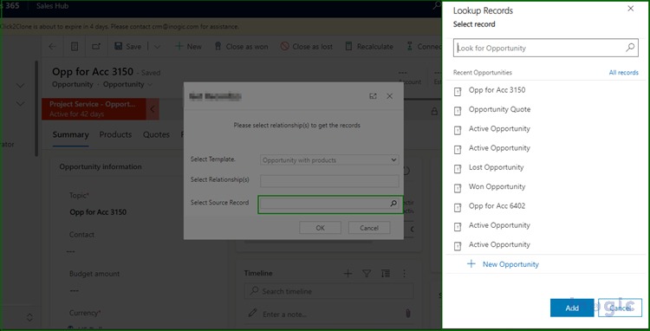Viewport: 650px width, 331px height.
Task: Open the Summary tab
Action: (70, 134)
